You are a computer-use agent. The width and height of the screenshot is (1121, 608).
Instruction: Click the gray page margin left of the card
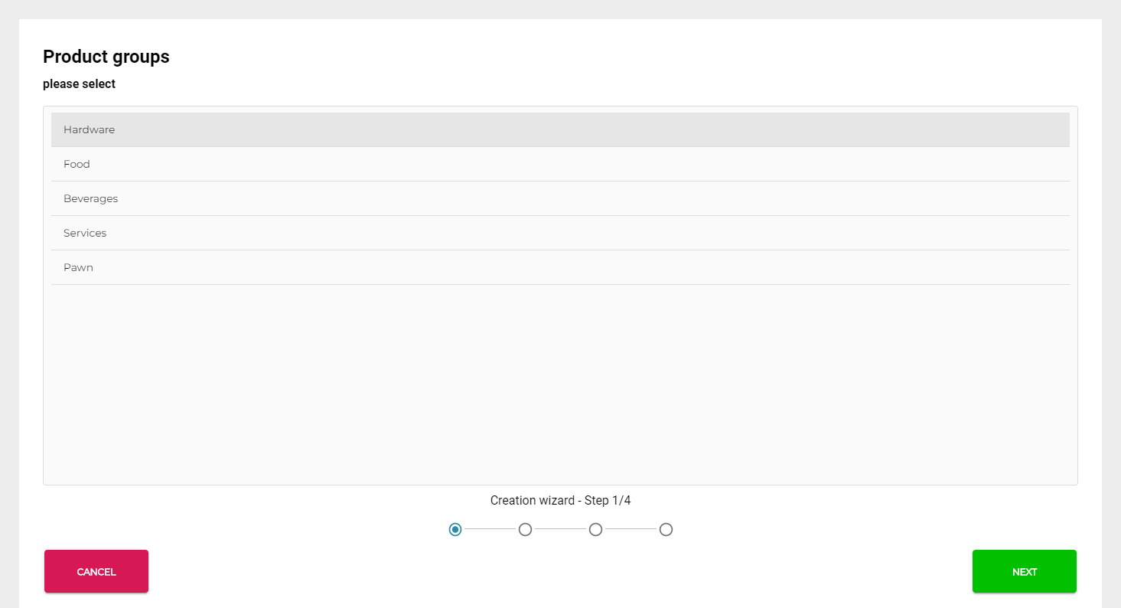click(9, 306)
